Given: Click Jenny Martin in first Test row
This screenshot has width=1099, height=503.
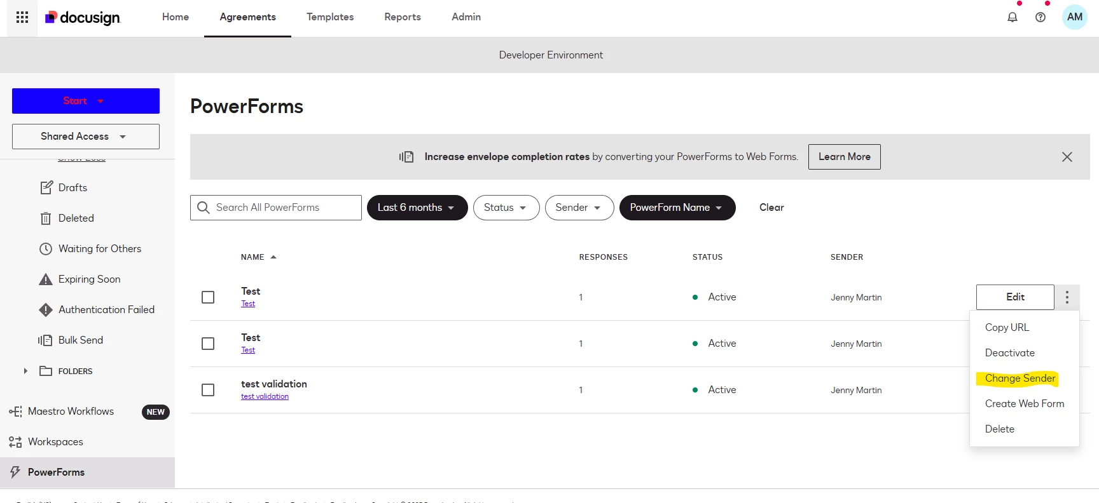Looking at the screenshot, I should coord(856,298).
